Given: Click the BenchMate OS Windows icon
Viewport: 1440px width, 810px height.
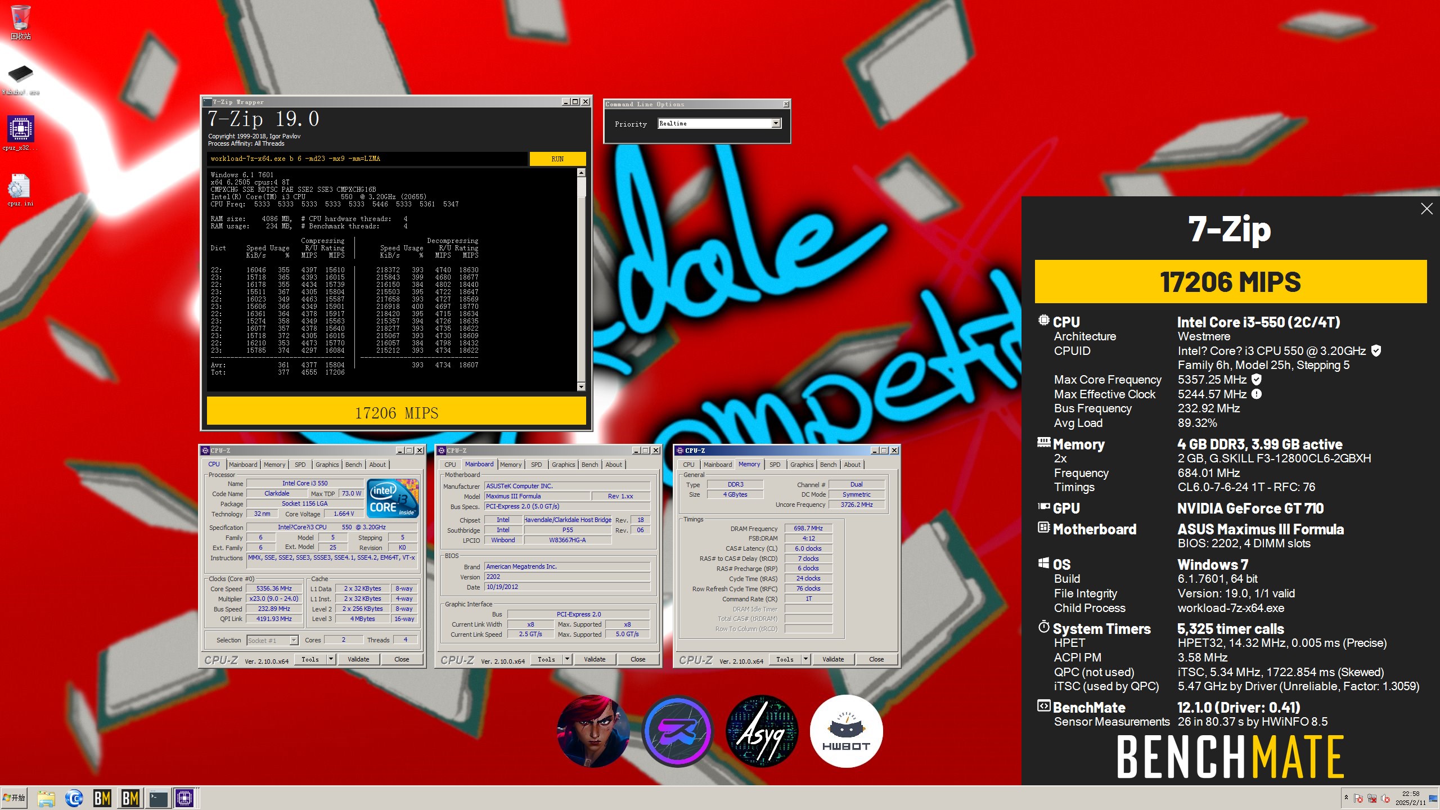Looking at the screenshot, I should click(x=1044, y=563).
